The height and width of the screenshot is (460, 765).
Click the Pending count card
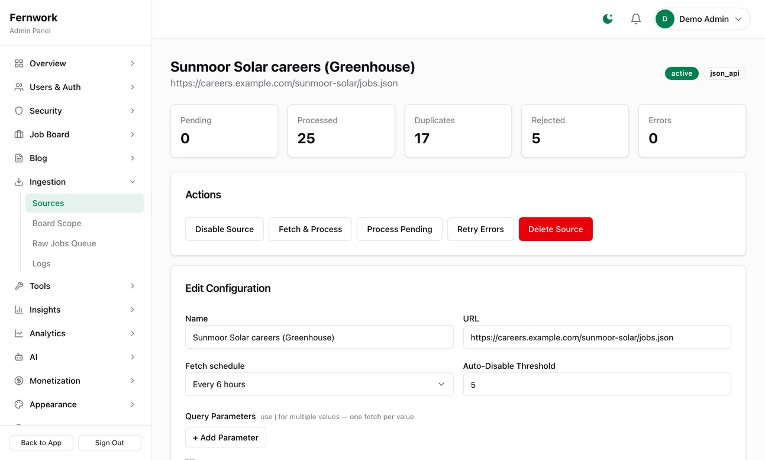coord(224,131)
